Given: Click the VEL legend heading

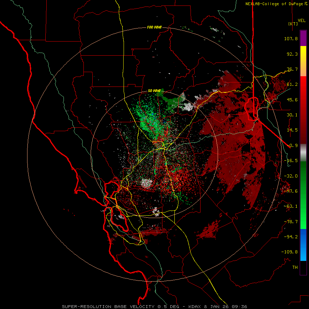Looking at the screenshot, I should 302,21.
